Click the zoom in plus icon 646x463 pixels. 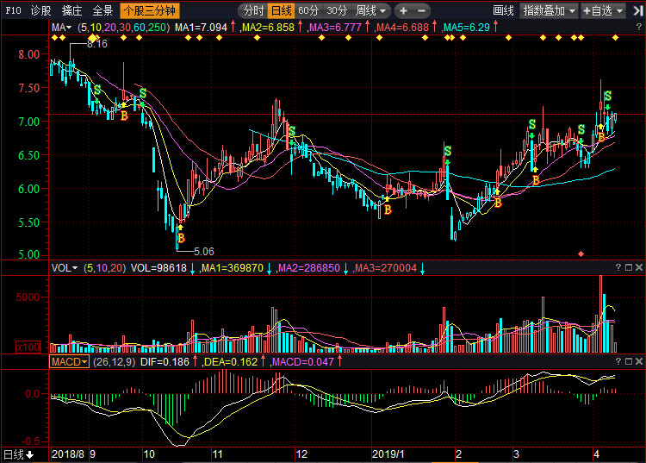click(404, 11)
